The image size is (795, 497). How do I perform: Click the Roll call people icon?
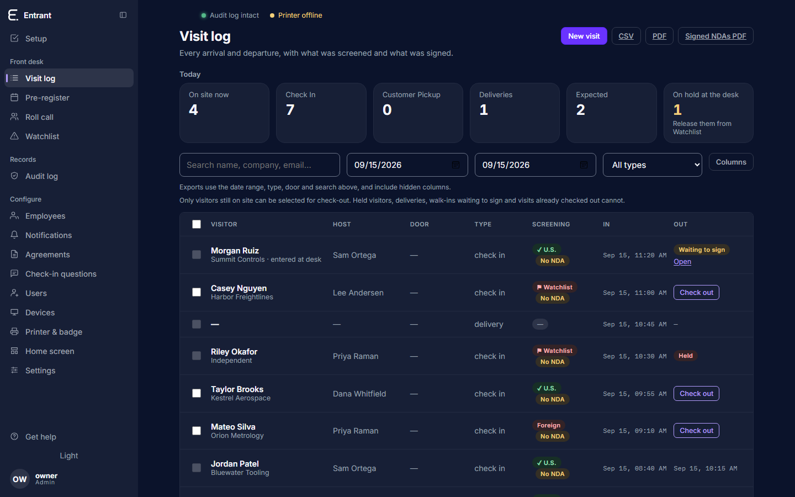tap(14, 117)
